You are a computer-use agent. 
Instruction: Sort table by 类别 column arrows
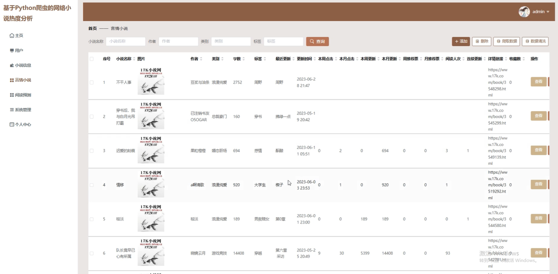click(222, 59)
